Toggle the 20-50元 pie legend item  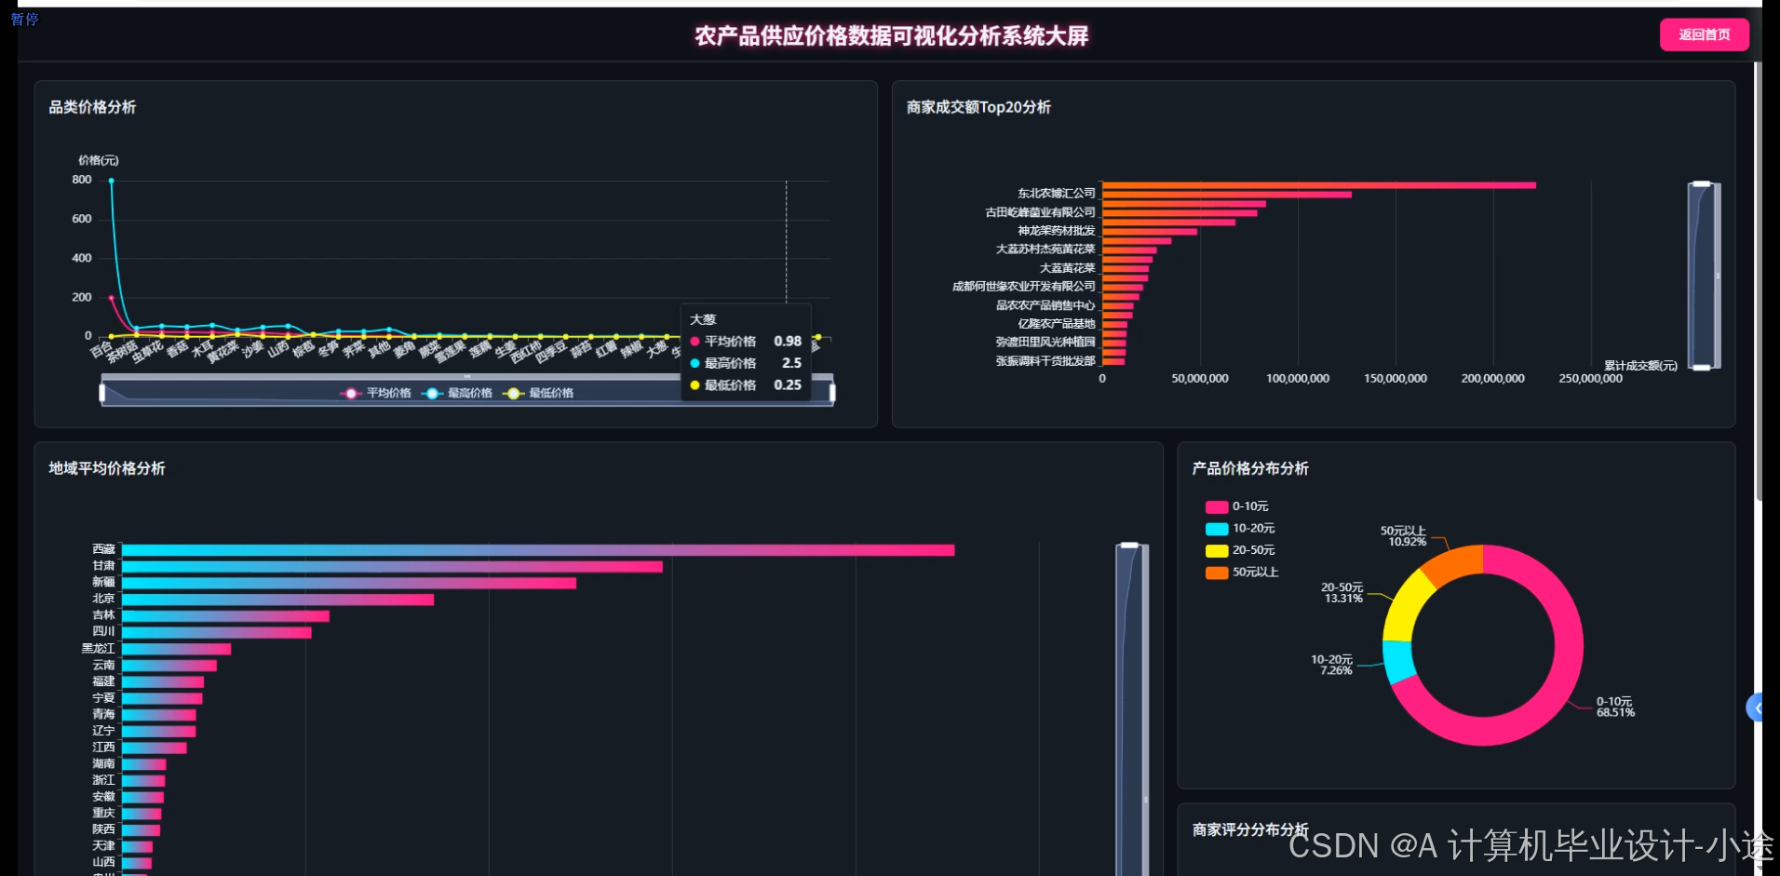click(1240, 550)
